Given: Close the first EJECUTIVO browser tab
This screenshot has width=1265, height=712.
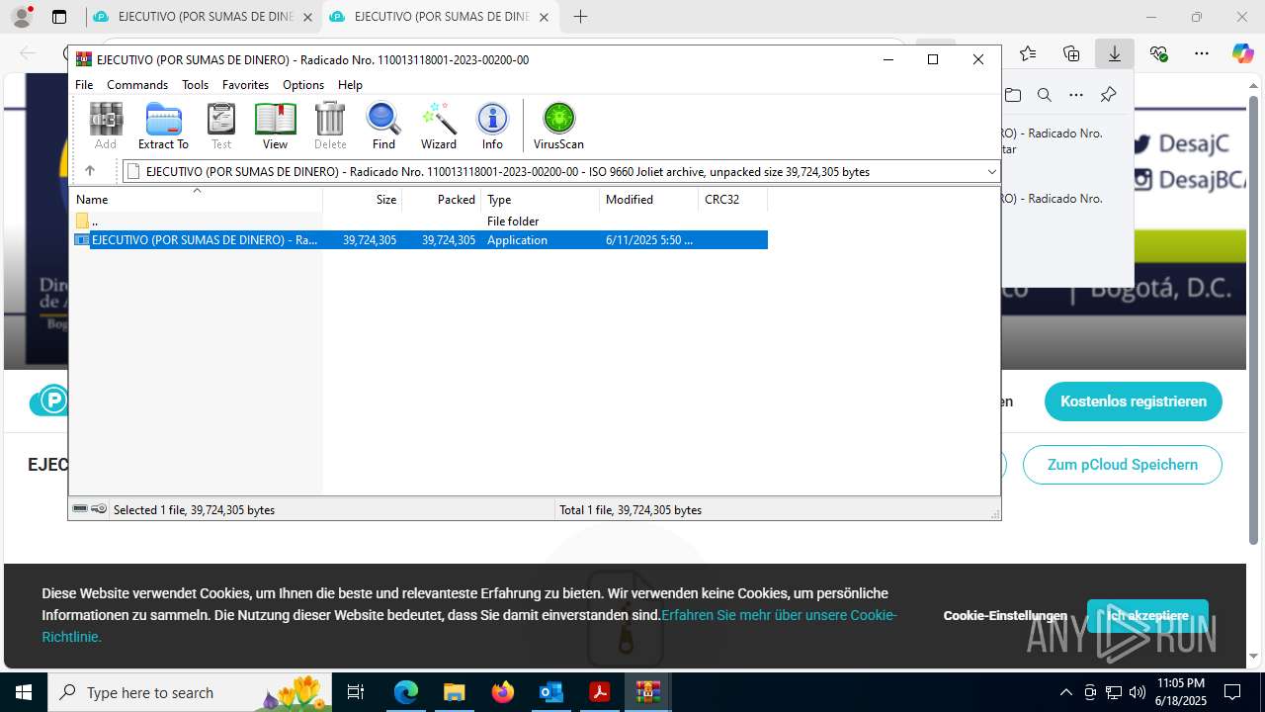Looking at the screenshot, I should tap(307, 17).
